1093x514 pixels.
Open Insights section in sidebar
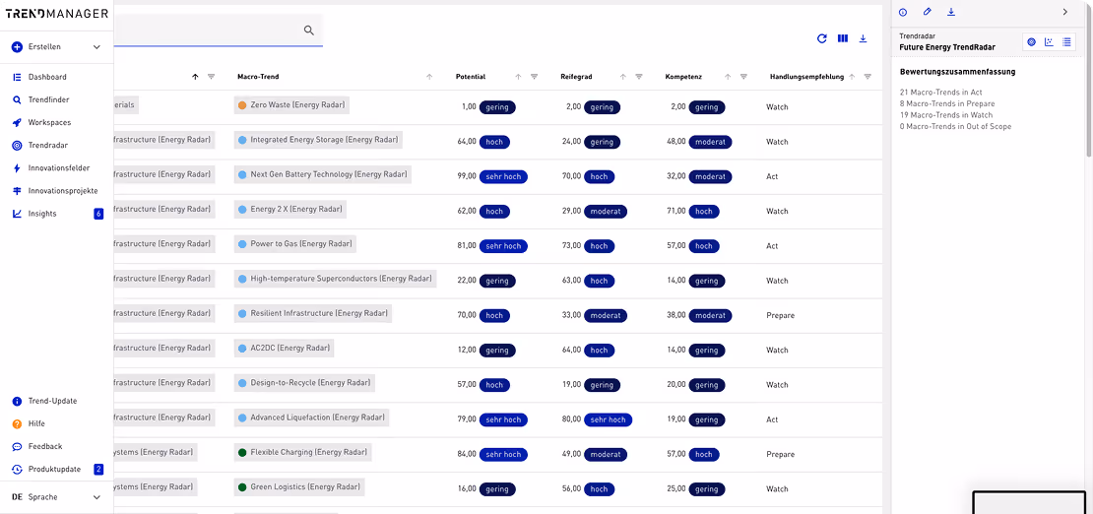click(x=41, y=214)
